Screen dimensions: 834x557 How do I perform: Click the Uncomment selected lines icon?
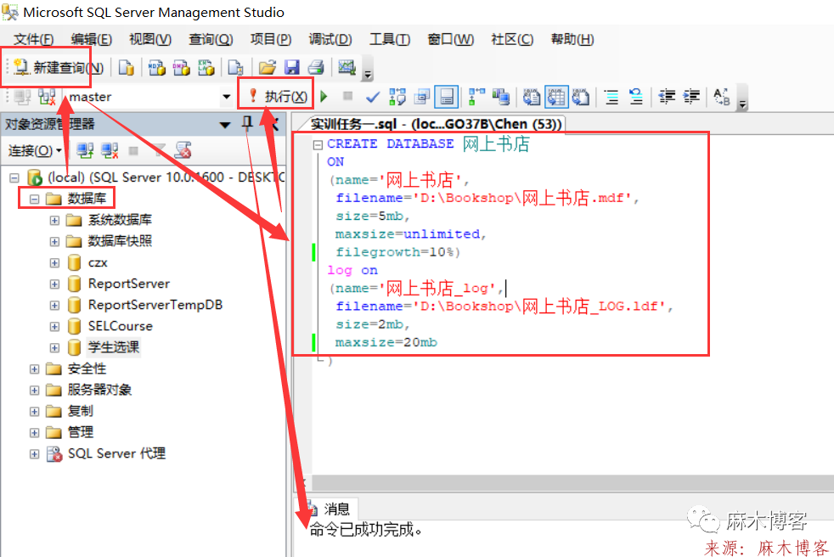pos(636,97)
